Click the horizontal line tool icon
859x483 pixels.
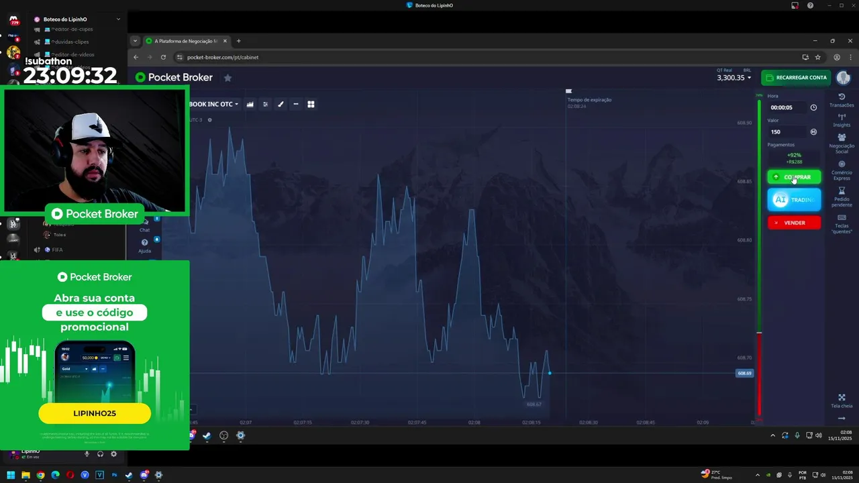point(296,104)
